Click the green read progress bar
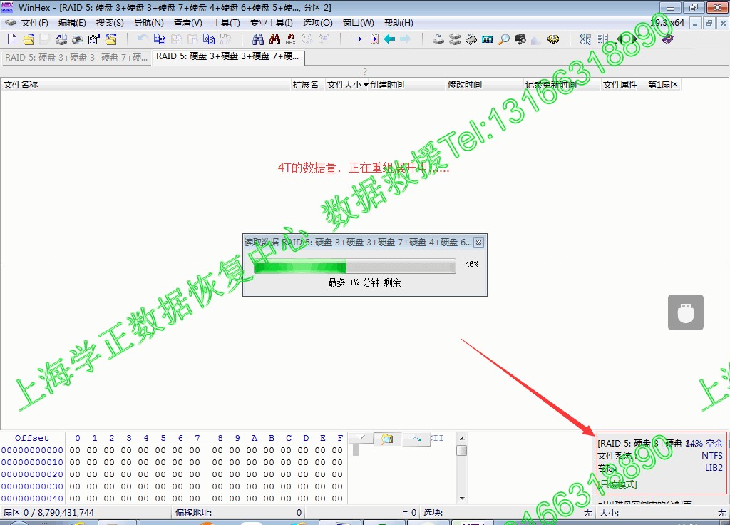Image resolution: width=730 pixels, height=525 pixels. pyautogui.click(x=355, y=267)
